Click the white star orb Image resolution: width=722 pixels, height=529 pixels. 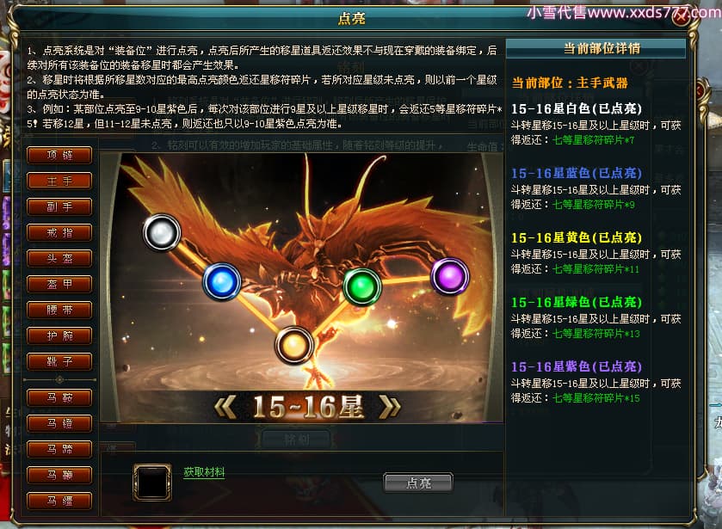[x=162, y=232]
